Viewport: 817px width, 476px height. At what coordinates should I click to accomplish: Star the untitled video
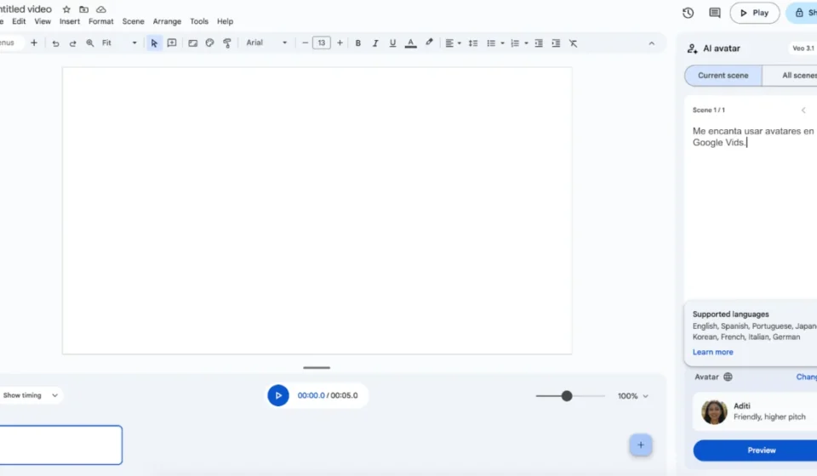[66, 9]
